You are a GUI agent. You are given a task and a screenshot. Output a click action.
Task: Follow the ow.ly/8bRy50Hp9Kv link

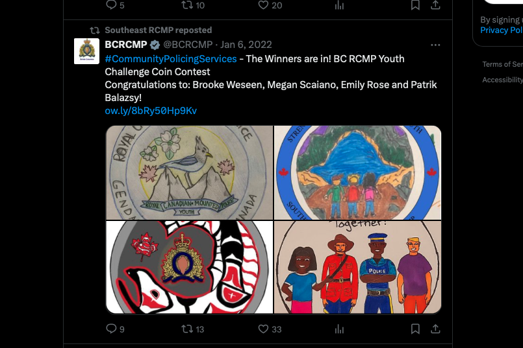[x=151, y=111]
